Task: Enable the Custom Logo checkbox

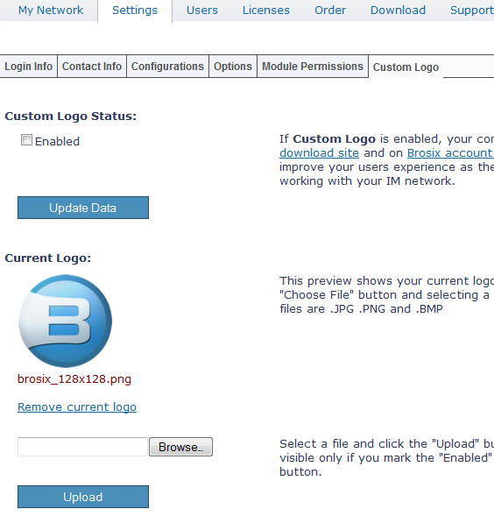Action: 26,140
